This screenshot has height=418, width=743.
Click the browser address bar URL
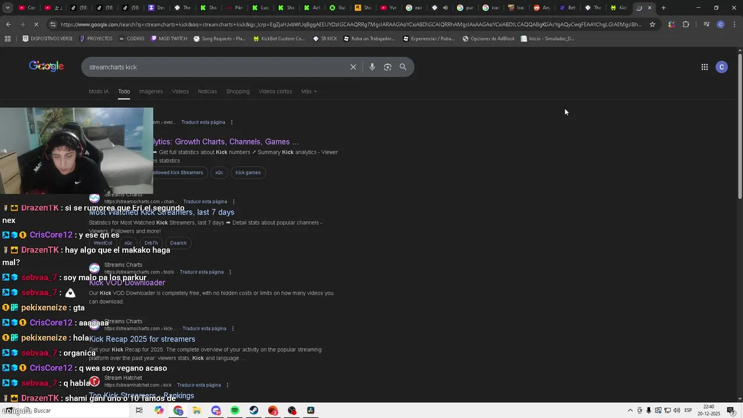pyautogui.click(x=351, y=24)
